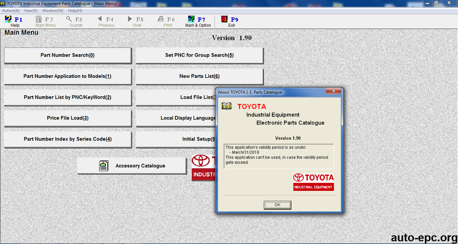Viewport: 458px width, 244px height.
Task: Open Help with the F1 toolbar icon
Action: tap(8, 19)
